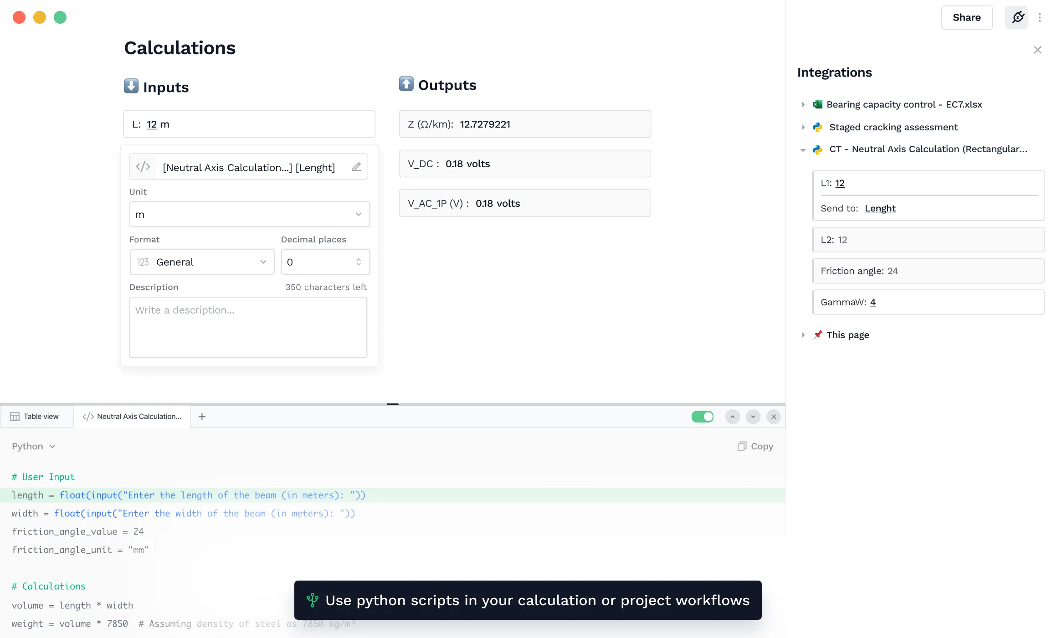Expand the Bearing capacity control - EC7.xlsx integration
Viewport: 1057px width, 638px height.
803,104
